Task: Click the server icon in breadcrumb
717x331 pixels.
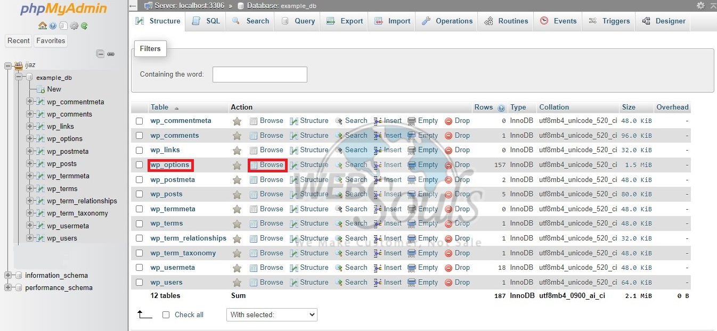Action: click(x=149, y=5)
